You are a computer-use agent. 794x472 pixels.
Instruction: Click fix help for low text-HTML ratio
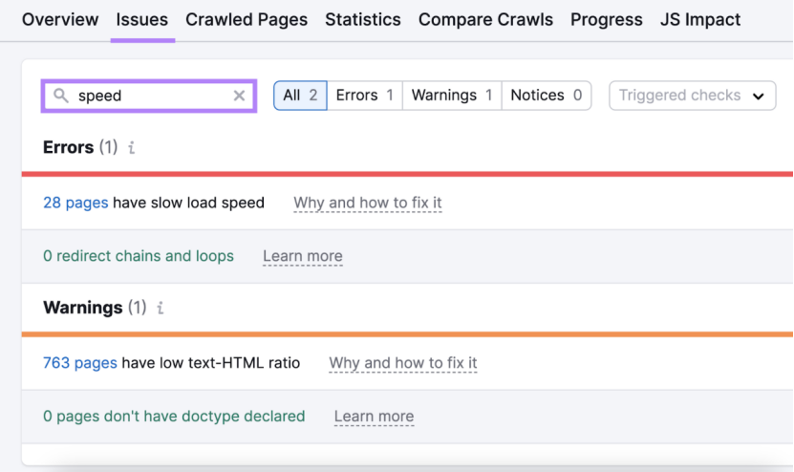pos(402,363)
